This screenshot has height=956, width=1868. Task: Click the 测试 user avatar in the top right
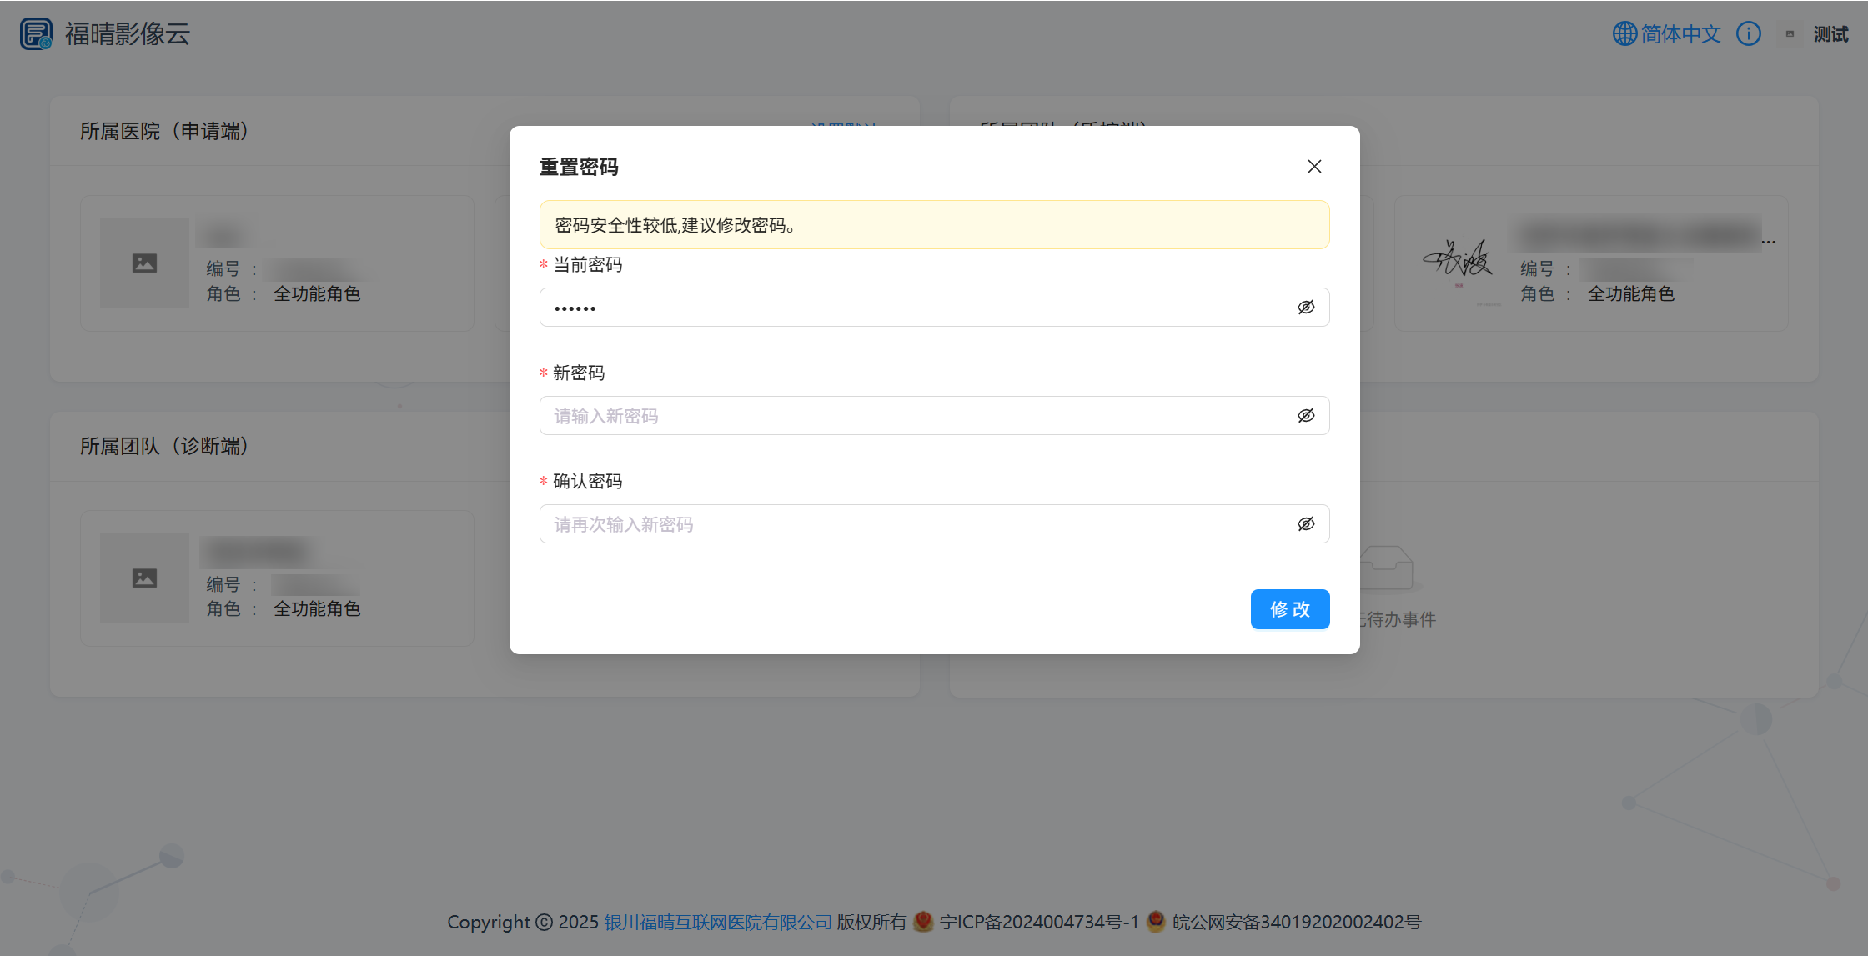pos(1790,33)
